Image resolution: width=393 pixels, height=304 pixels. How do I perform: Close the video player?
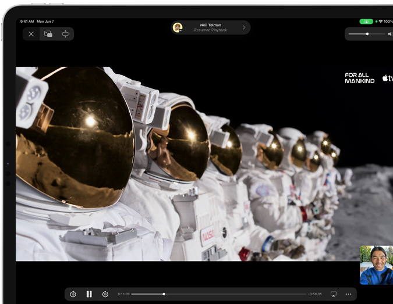(x=31, y=34)
